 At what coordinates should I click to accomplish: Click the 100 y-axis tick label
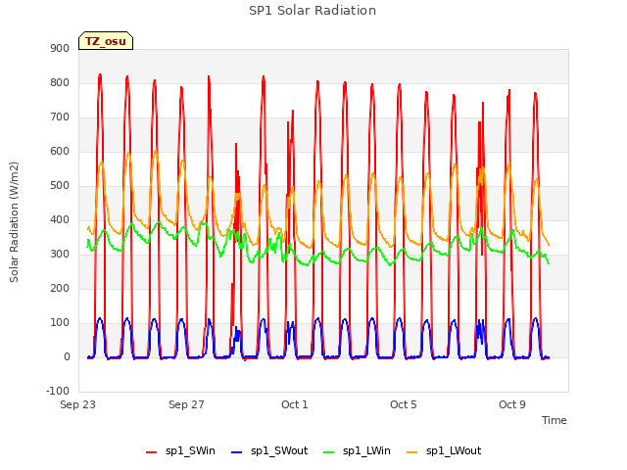click(x=60, y=322)
